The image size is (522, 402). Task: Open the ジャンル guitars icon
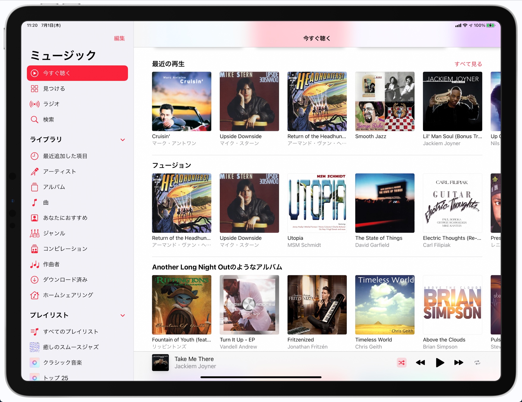34,233
